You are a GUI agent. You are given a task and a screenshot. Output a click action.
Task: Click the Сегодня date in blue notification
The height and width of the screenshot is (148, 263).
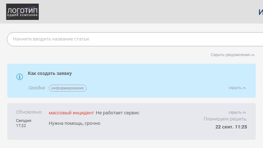point(37,88)
